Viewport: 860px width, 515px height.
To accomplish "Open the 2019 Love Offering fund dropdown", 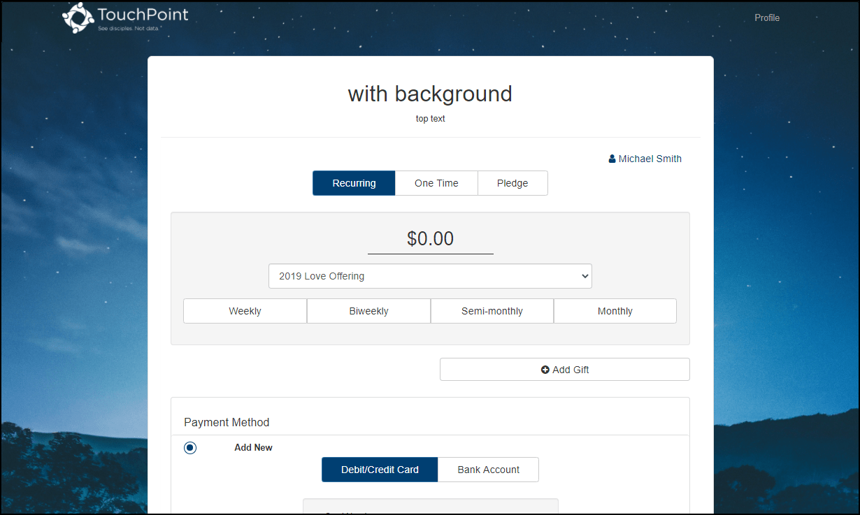I will click(430, 276).
